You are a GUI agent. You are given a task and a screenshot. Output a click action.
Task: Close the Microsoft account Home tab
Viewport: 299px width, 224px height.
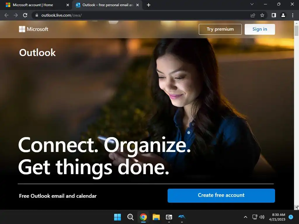pyautogui.click(x=68, y=5)
